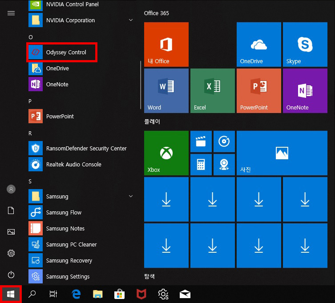Open Microsoft Edge from the taskbar
Viewport: 335px width, 303px height.
(76, 294)
